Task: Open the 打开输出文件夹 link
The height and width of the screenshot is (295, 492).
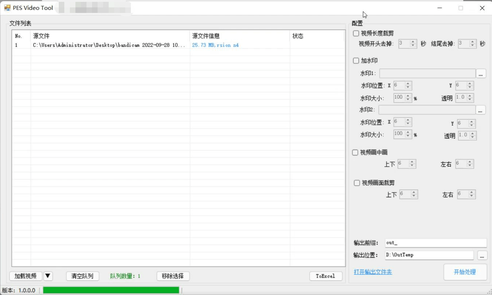Action: [373, 272]
